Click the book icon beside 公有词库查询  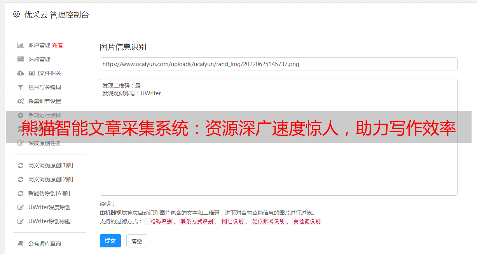click(21, 243)
